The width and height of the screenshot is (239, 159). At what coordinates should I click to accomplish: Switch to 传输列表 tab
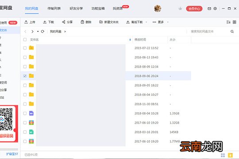pyautogui.click(x=54, y=8)
